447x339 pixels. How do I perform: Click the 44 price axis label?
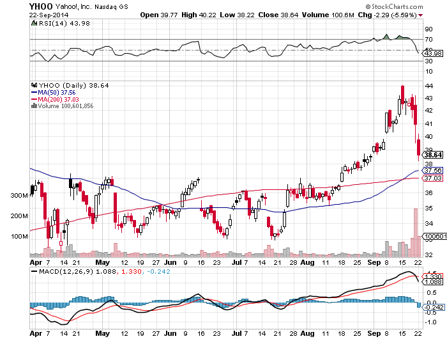429,86
